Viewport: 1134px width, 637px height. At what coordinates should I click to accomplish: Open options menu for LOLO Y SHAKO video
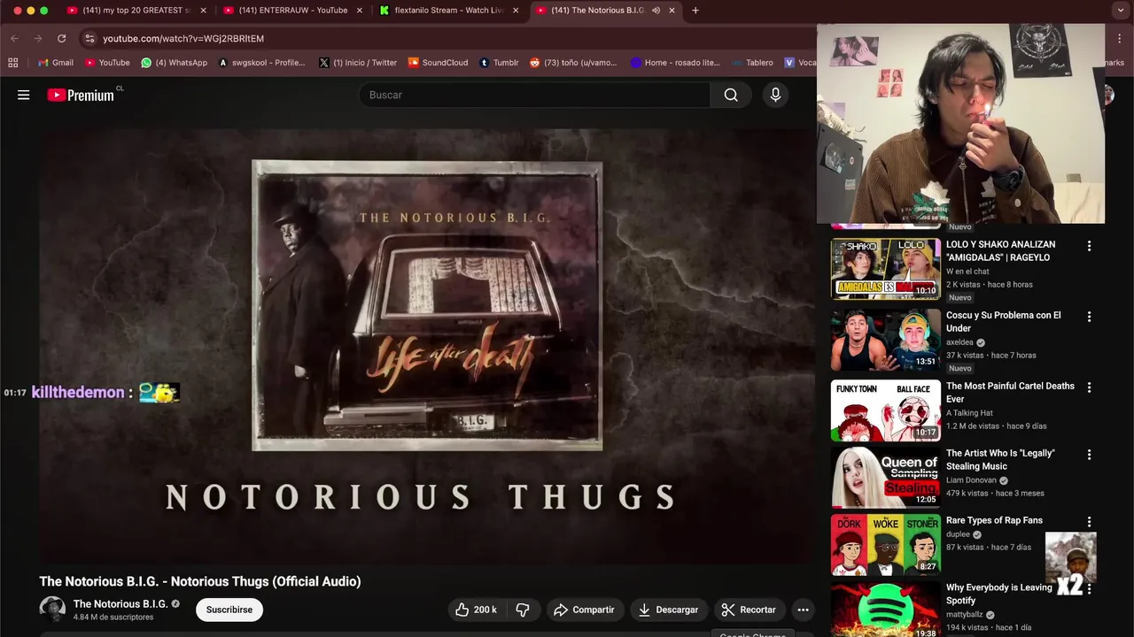(1089, 246)
